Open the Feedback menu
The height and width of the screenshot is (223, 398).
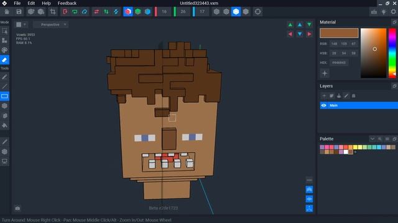tap(67, 3)
